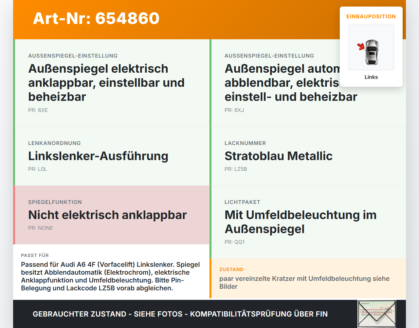Click the PR: L0L code
This screenshot has width=419, height=328.
click(38, 169)
